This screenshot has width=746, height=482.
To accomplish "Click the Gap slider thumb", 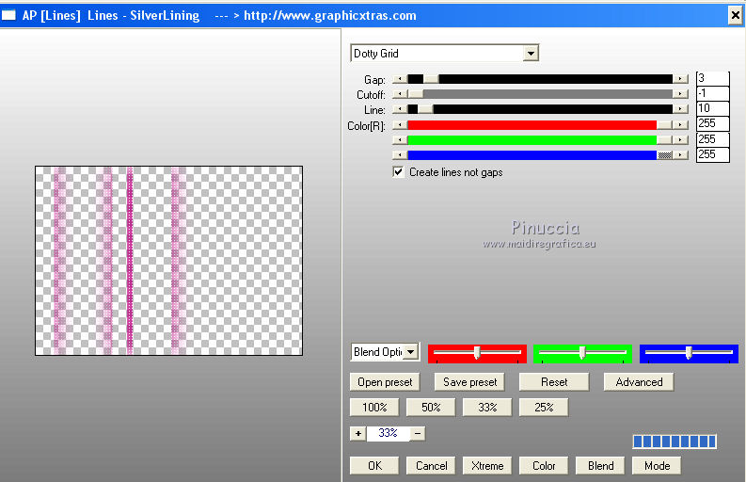I will (x=431, y=79).
